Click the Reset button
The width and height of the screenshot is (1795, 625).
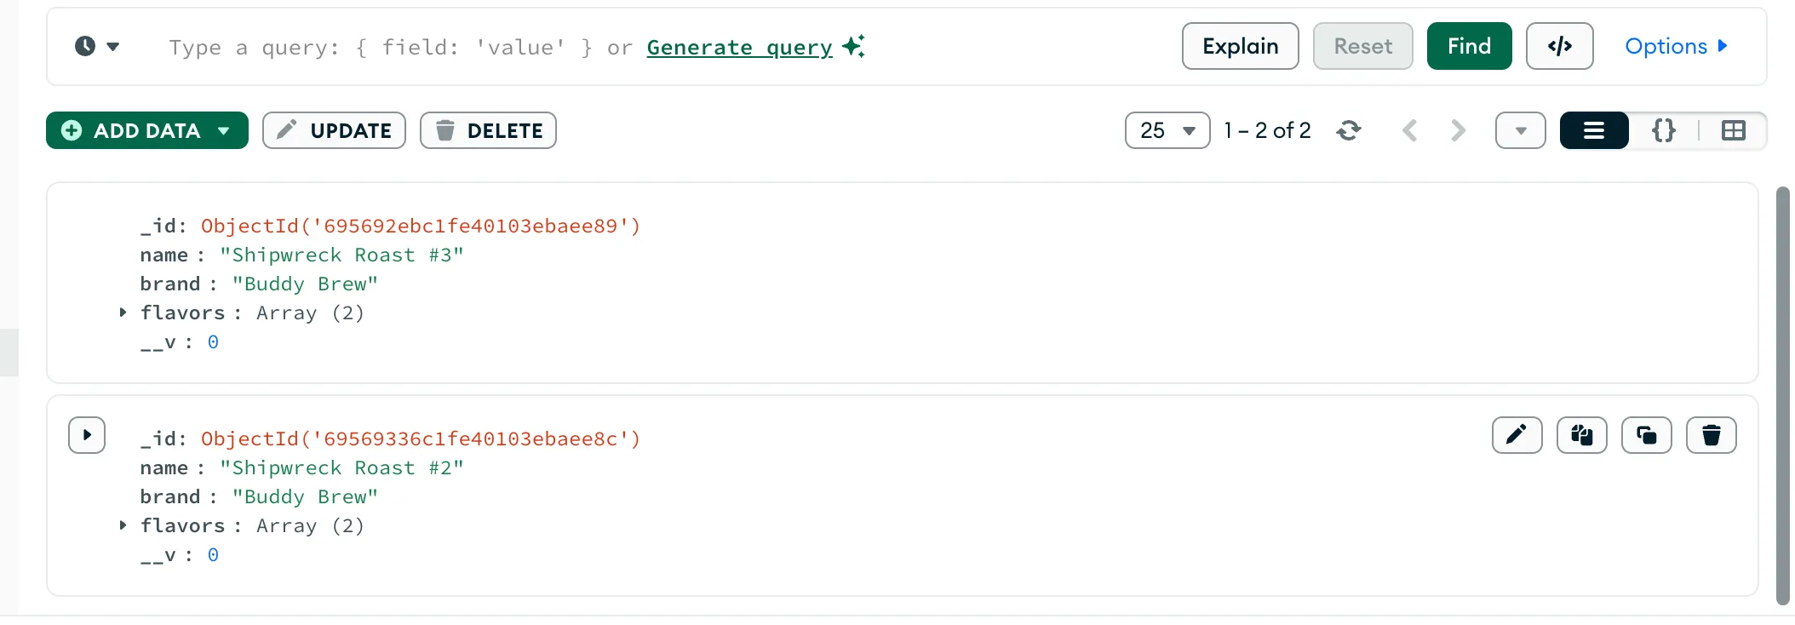[x=1362, y=46]
